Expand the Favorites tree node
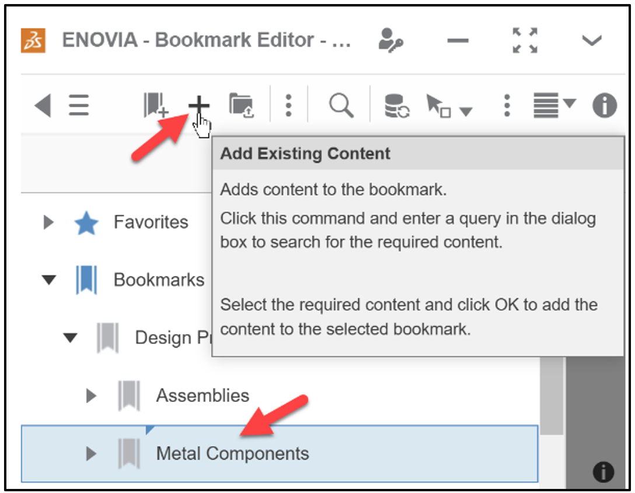Image resolution: width=635 pixels, height=493 pixels. click(x=48, y=222)
